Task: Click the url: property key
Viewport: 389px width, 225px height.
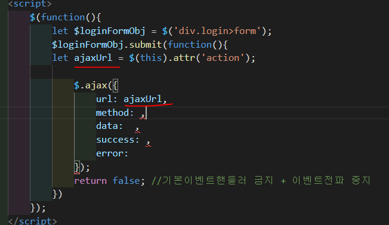Action: point(107,99)
